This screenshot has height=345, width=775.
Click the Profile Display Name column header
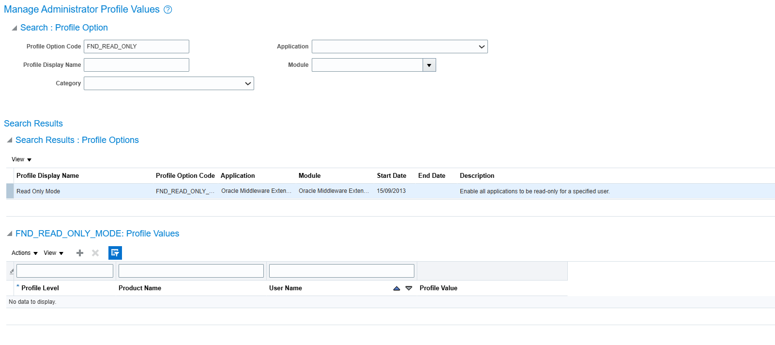coord(47,176)
